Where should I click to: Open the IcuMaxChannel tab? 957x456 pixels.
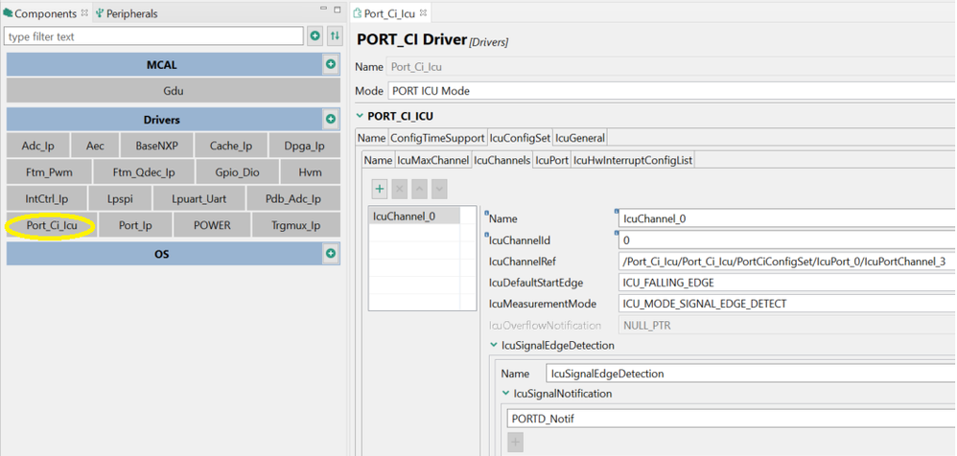433,160
